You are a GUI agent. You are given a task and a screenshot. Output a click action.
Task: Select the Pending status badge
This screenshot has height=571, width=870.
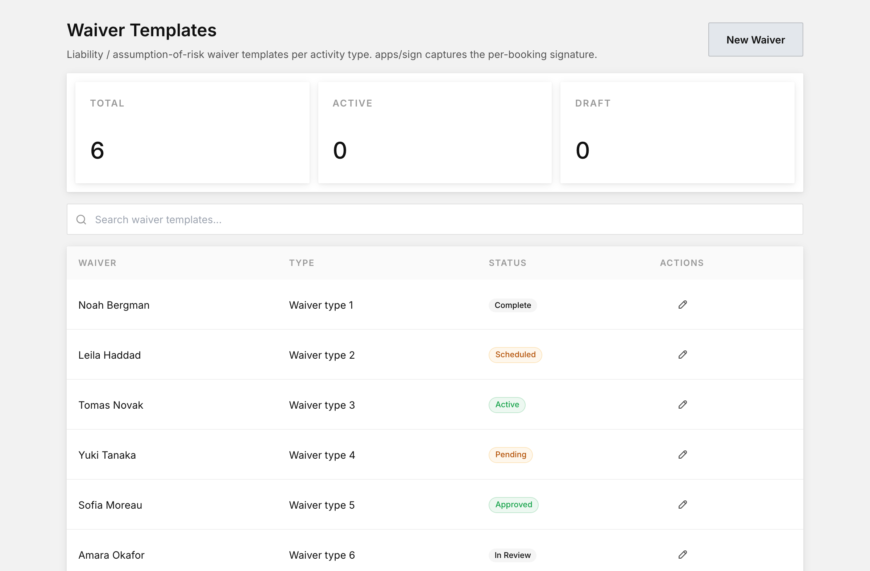pyautogui.click(x=510, y=455)
